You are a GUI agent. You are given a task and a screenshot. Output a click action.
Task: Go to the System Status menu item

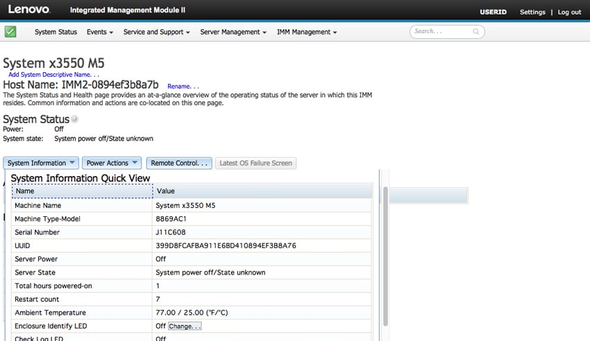coord(56,32)
